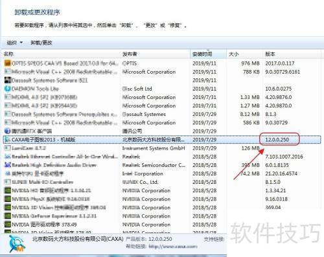Select the Realtek High Definition Audio Driver name
The width and height of the screenshot is (324, 257).
54,165
